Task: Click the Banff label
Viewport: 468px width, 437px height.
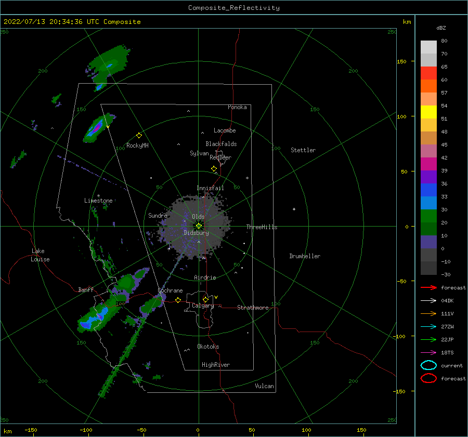Action: [86, 290]
